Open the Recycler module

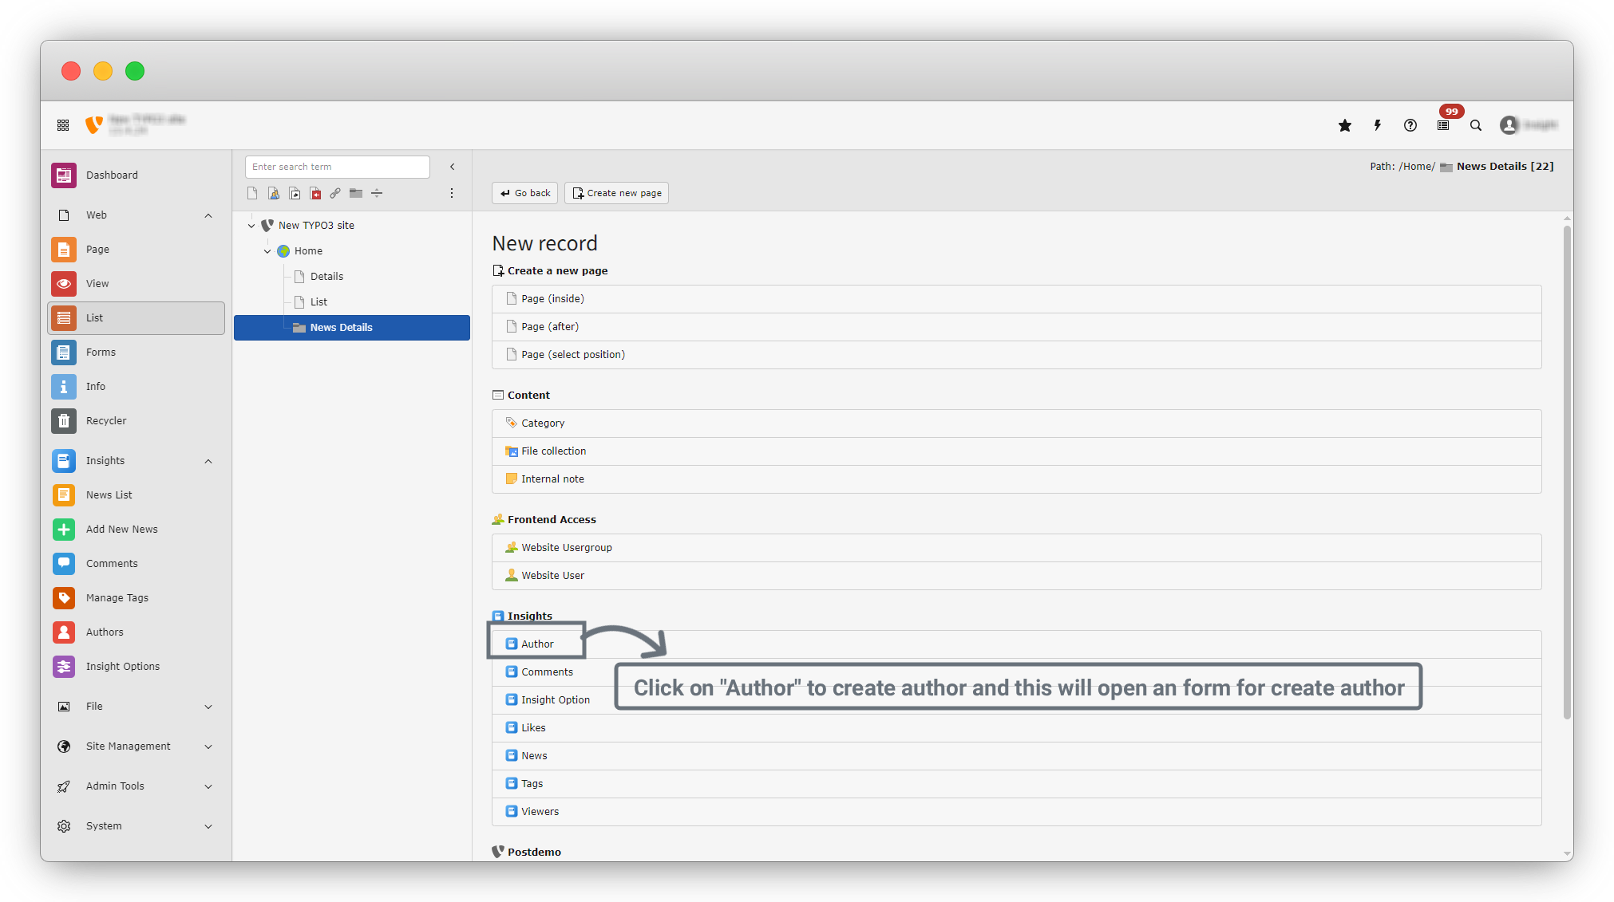(x=106, y=420)
